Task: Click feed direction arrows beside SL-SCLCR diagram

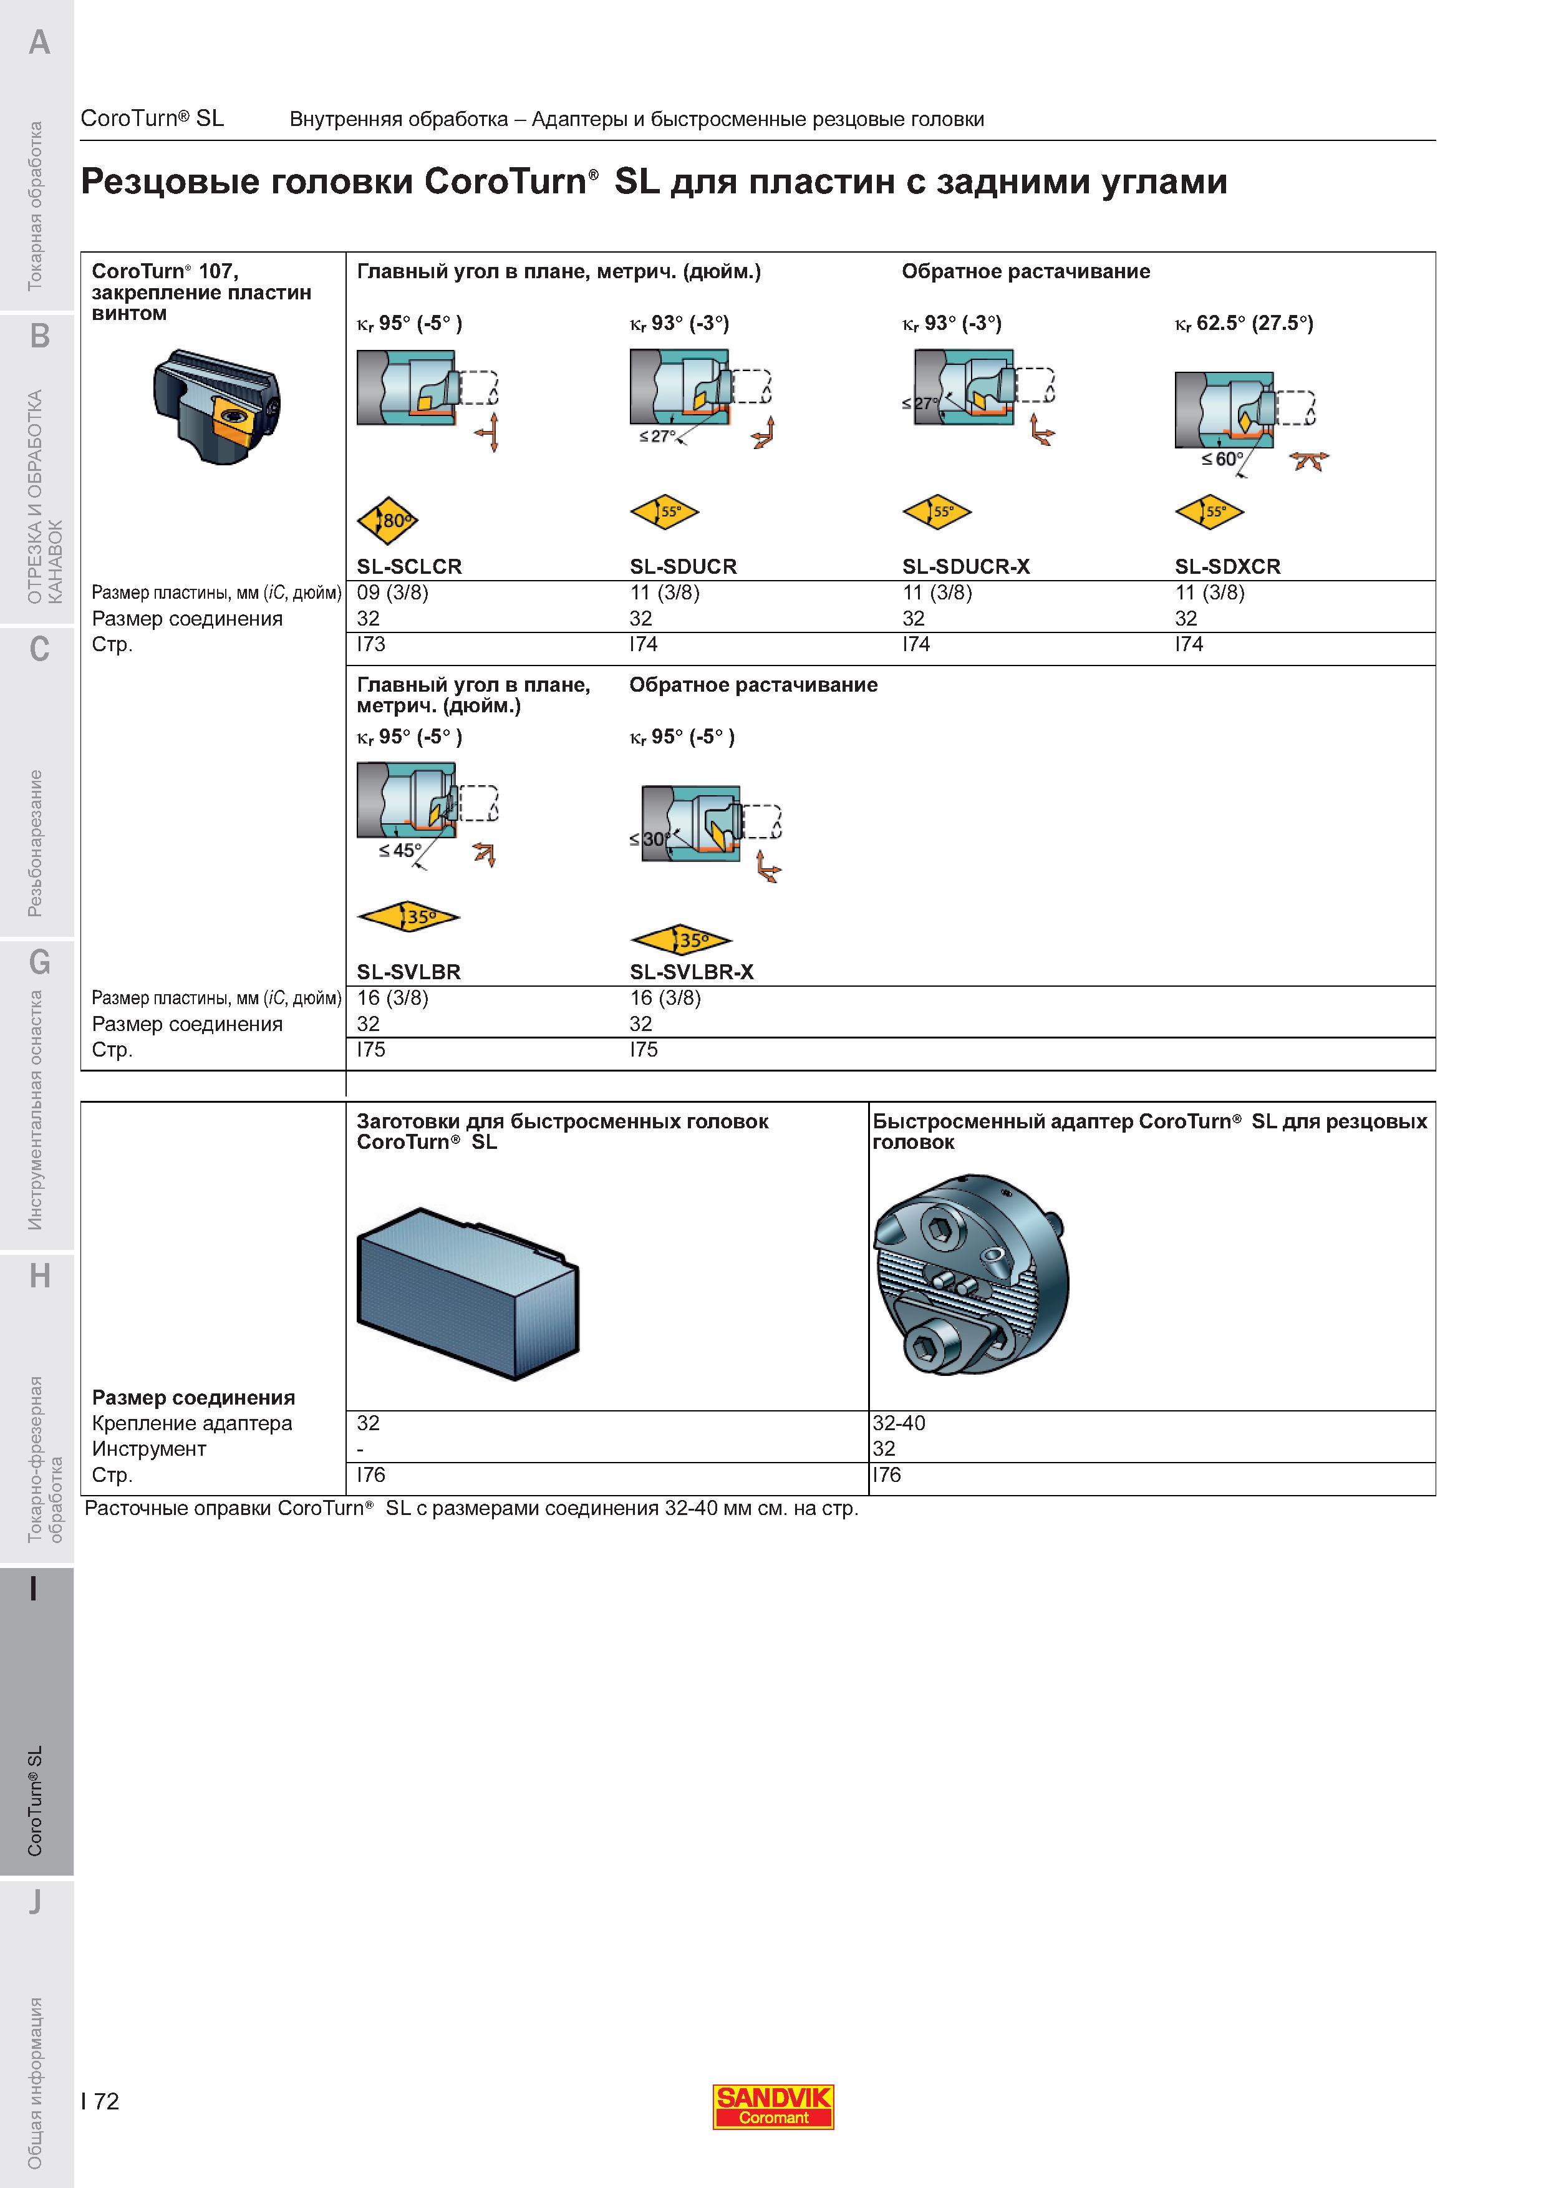Action: (487, 433)
